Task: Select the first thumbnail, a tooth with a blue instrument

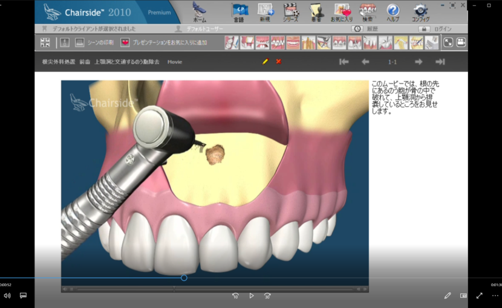Action: [x=232, y=42]
